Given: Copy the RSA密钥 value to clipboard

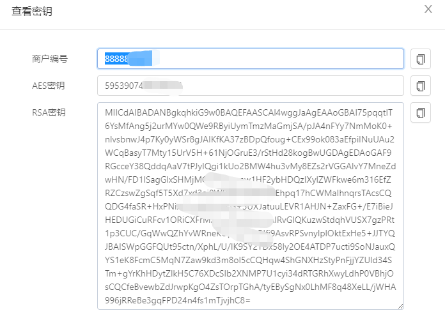Looking at the screenshot, I should [420, 112].
